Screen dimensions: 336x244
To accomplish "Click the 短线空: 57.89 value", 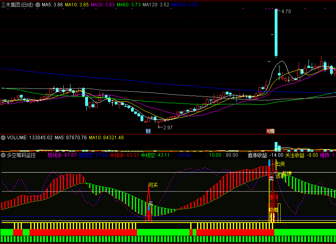I will [93, 155].
